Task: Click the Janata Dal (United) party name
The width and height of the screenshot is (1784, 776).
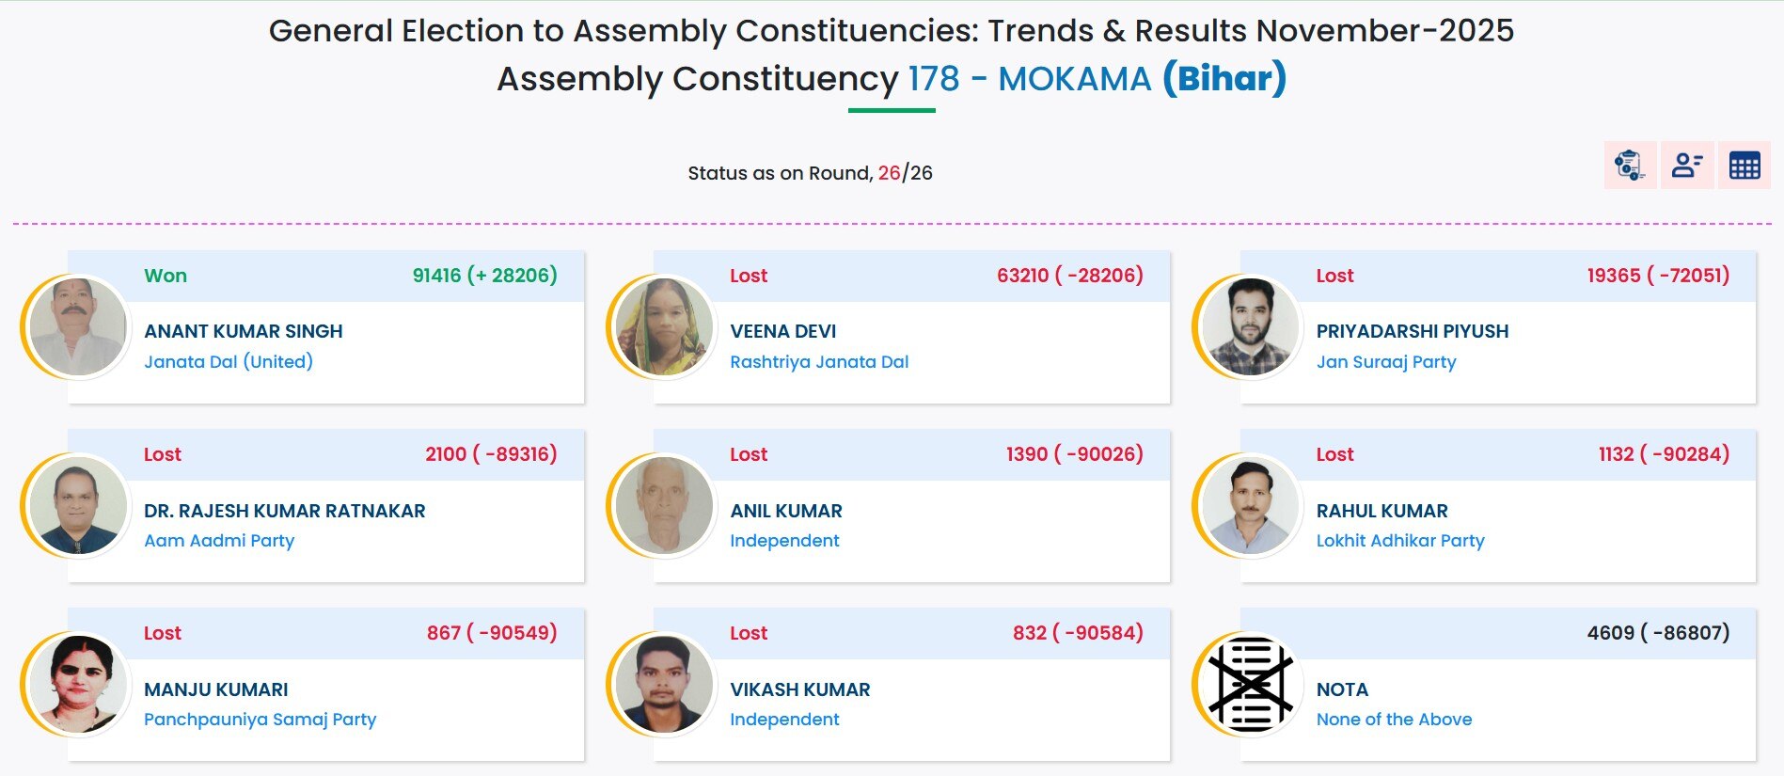Action: pyautogui.click(x=229, y=361)
